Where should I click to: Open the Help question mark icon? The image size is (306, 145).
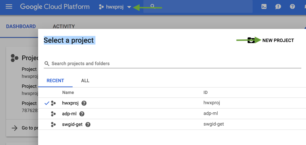292,7
